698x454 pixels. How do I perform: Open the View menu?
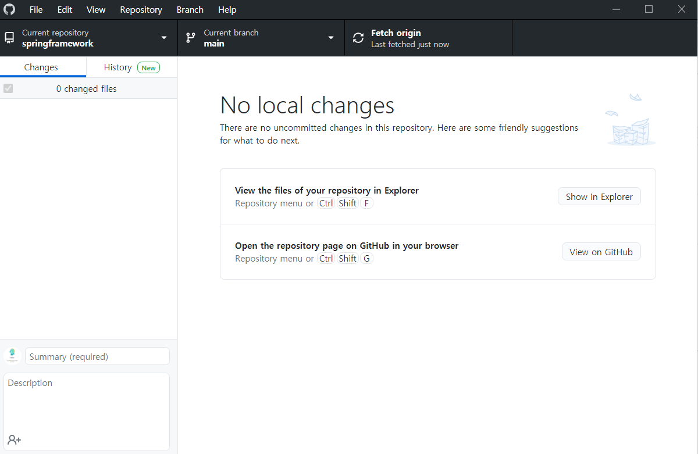coord(96,9)
